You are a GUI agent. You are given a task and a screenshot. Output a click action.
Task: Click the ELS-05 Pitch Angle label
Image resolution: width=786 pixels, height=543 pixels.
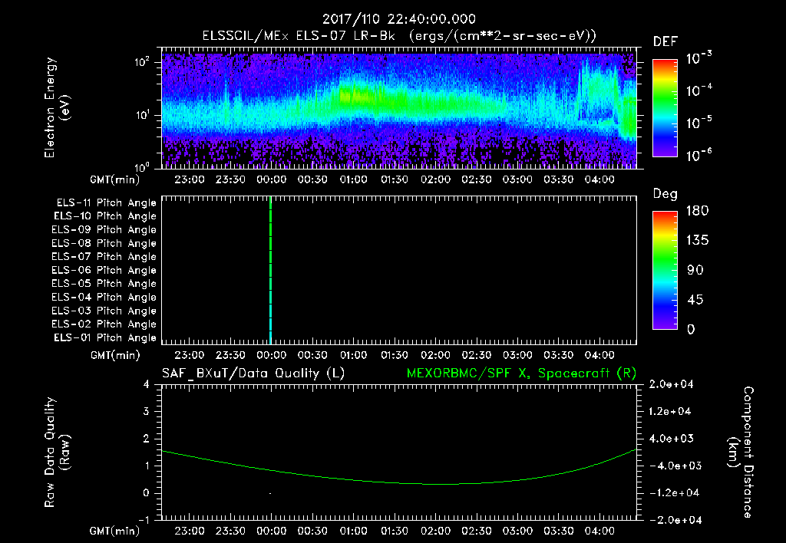(x=104, y=284)
